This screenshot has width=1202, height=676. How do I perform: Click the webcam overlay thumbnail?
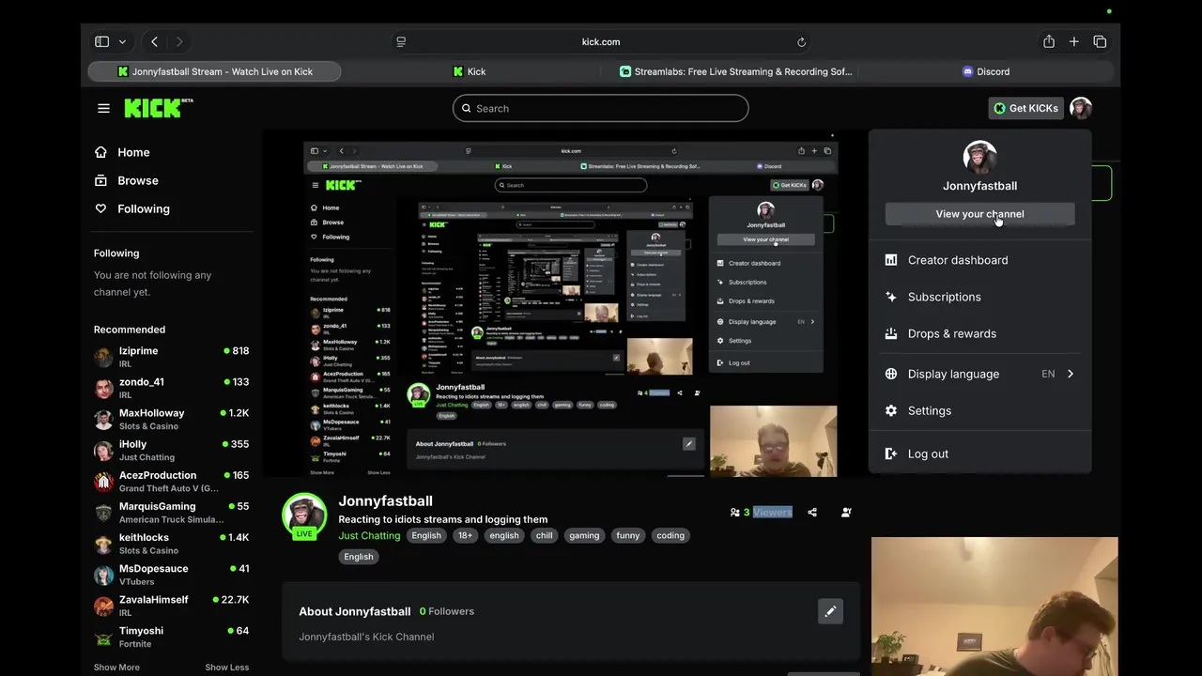point(994,607)
